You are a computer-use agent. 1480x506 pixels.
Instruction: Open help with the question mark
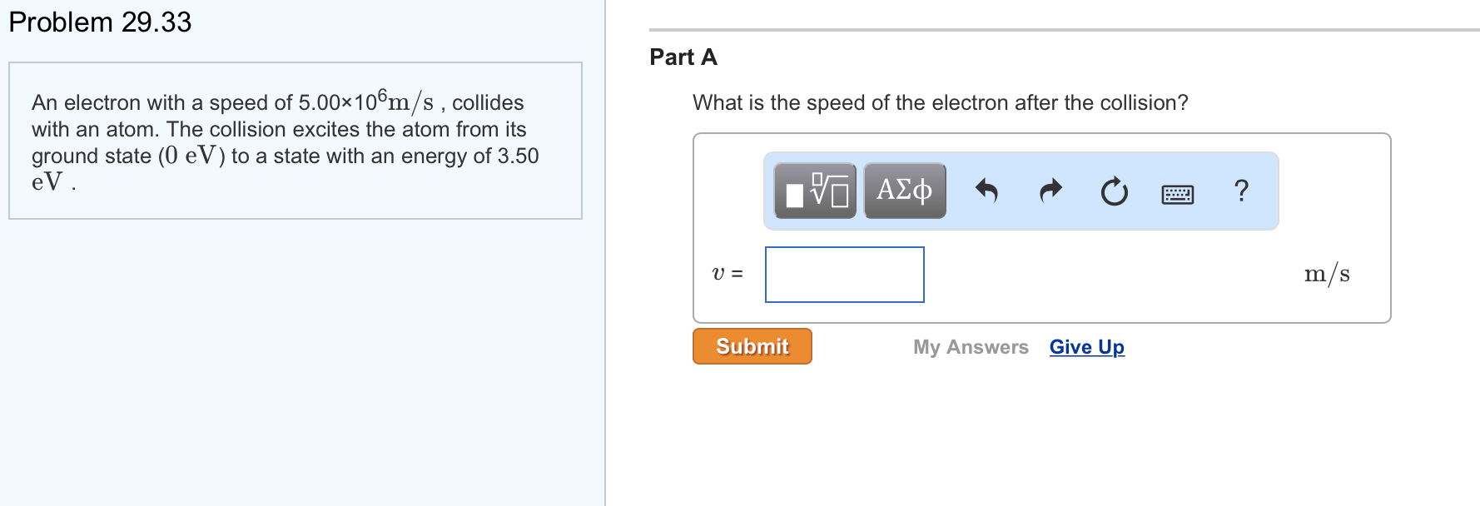point(1241,191)
